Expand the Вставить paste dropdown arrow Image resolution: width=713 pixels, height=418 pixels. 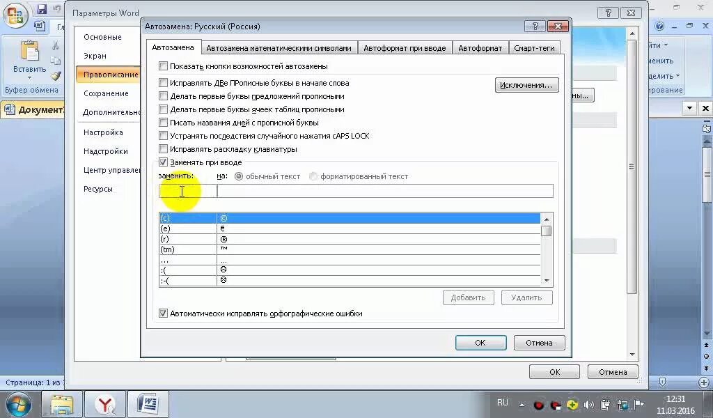(x=29, y=78)
